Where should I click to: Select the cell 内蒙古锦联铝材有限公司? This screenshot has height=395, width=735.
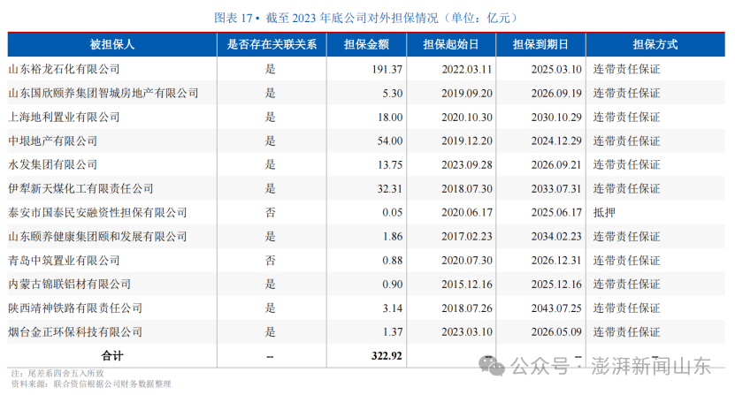click(x=69, y=285)
